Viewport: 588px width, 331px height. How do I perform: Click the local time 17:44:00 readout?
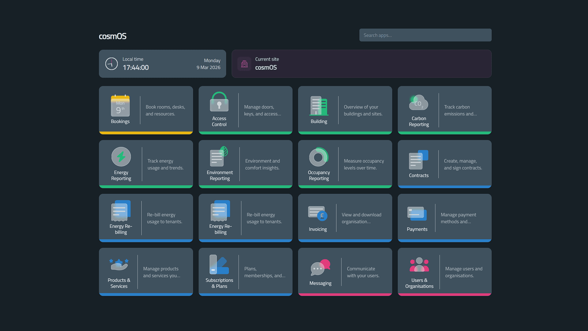(x=136, y=67)
